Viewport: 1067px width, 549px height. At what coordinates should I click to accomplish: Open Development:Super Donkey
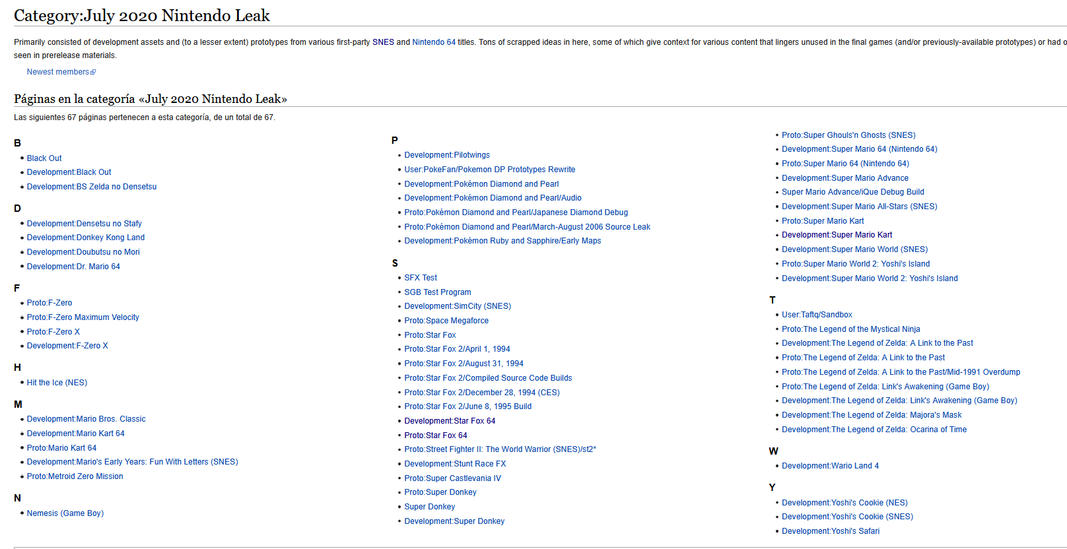(454, 521)
